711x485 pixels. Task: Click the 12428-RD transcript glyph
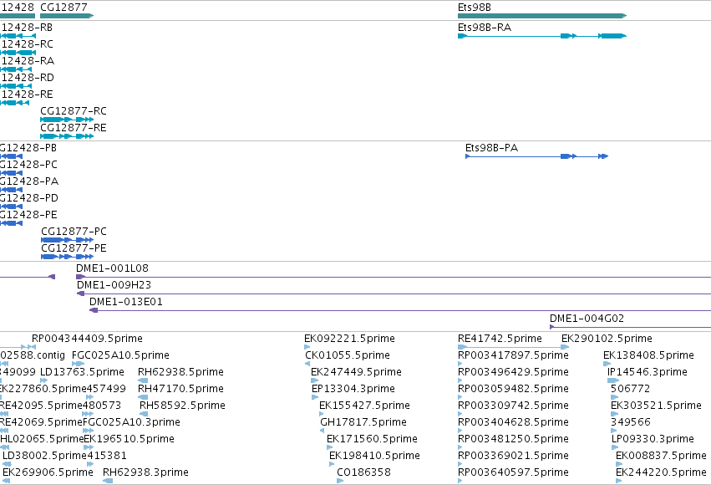click(x=15, y=86)
